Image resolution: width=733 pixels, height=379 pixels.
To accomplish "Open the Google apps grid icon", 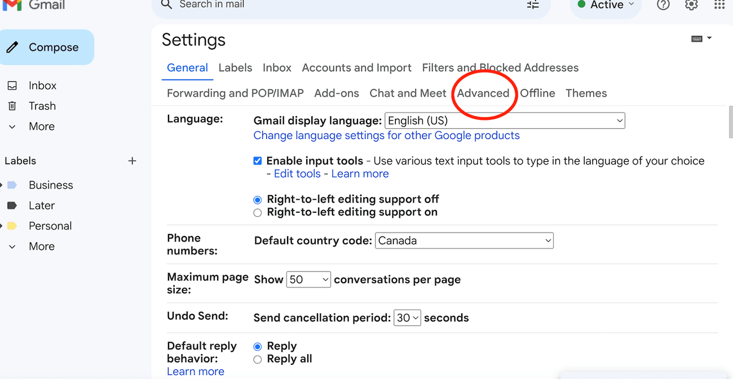I will click(x=719, y=5).
